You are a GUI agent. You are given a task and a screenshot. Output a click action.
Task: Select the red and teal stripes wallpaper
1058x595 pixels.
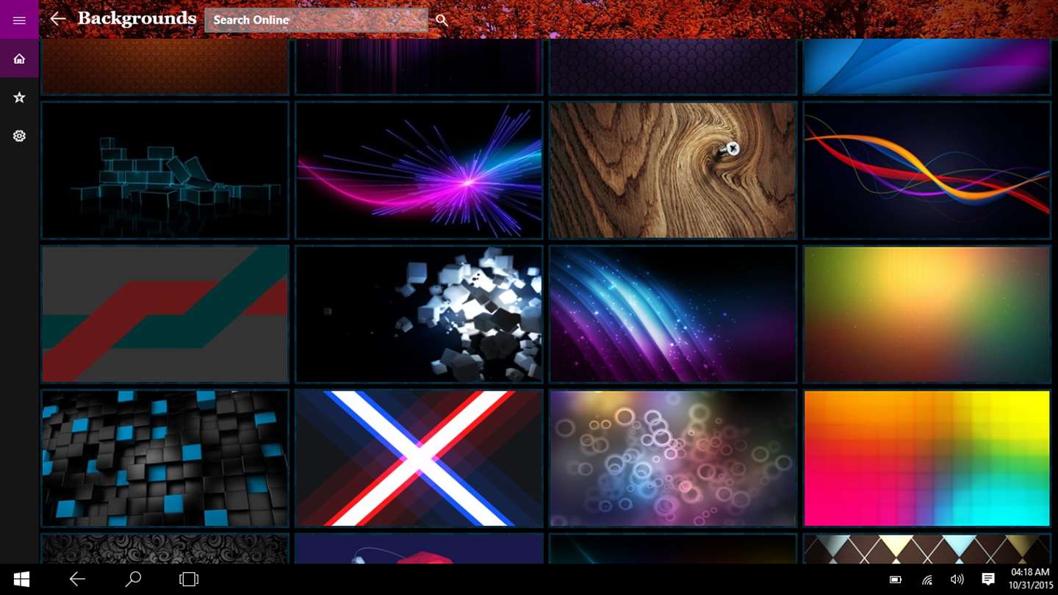coord(165,314)
